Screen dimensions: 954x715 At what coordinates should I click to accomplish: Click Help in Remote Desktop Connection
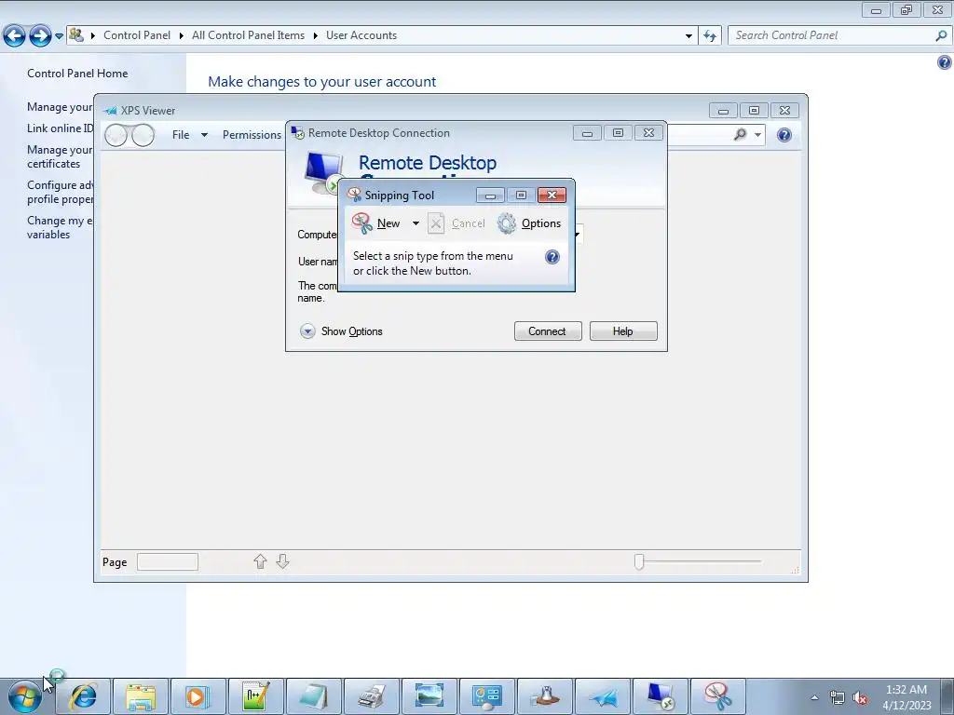tap(623, 331)
